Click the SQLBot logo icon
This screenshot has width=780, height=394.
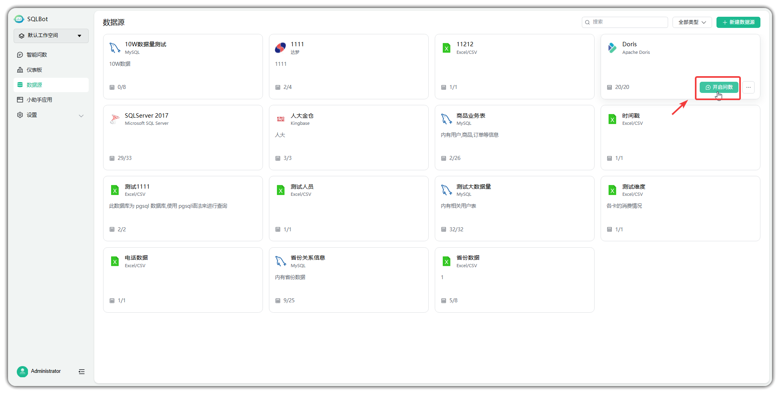point(19,19)
